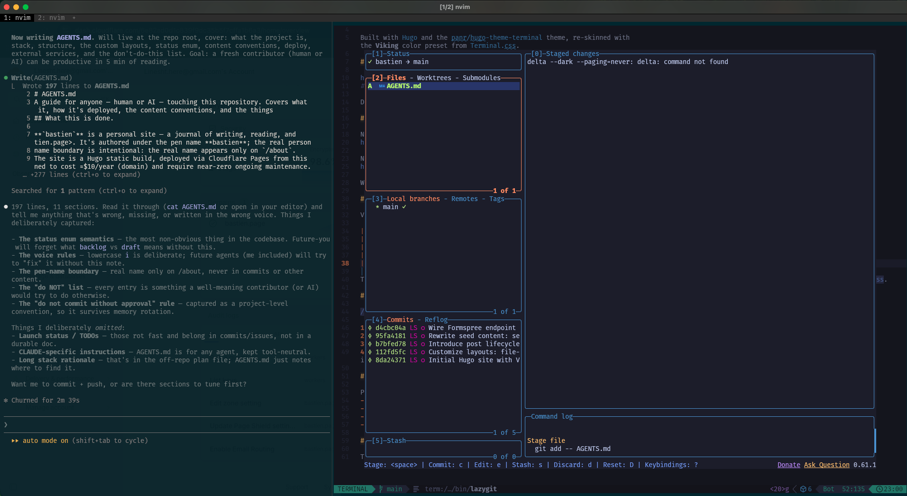This screenshot has height=496, width=907.
Task: Focus the [1] Status panel title
Action: point(391,54)
